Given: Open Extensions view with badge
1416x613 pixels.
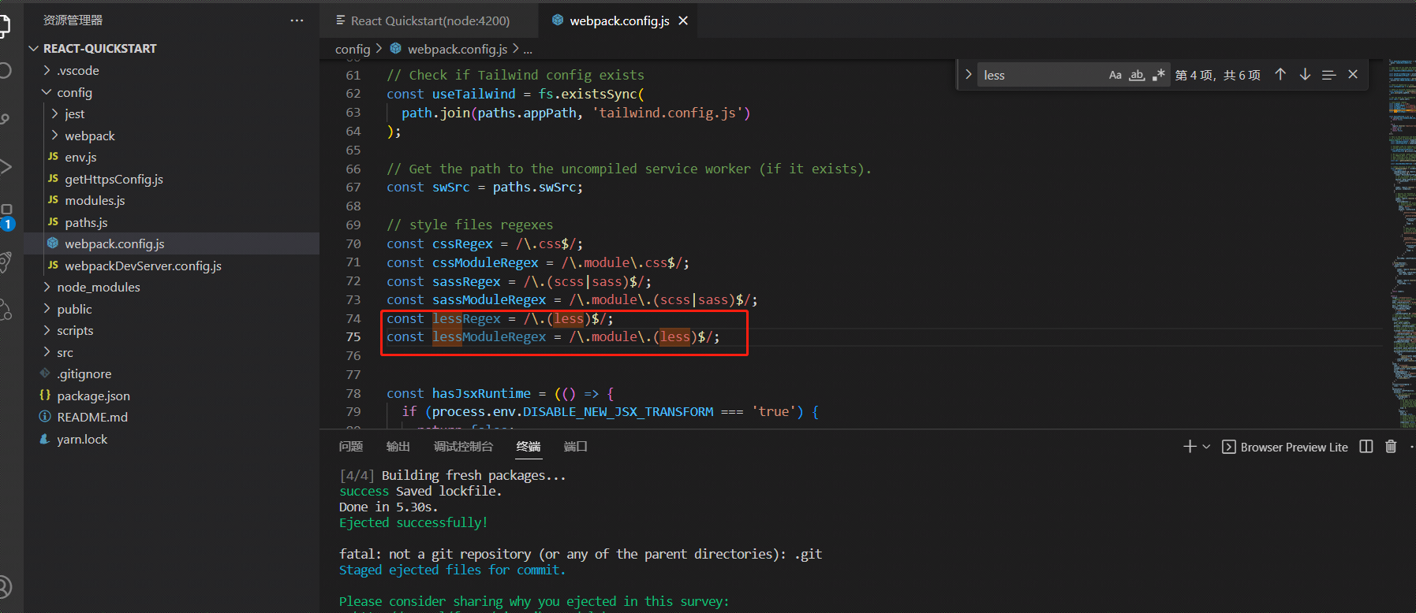Looking at the screenshot, I should point(6,216).
